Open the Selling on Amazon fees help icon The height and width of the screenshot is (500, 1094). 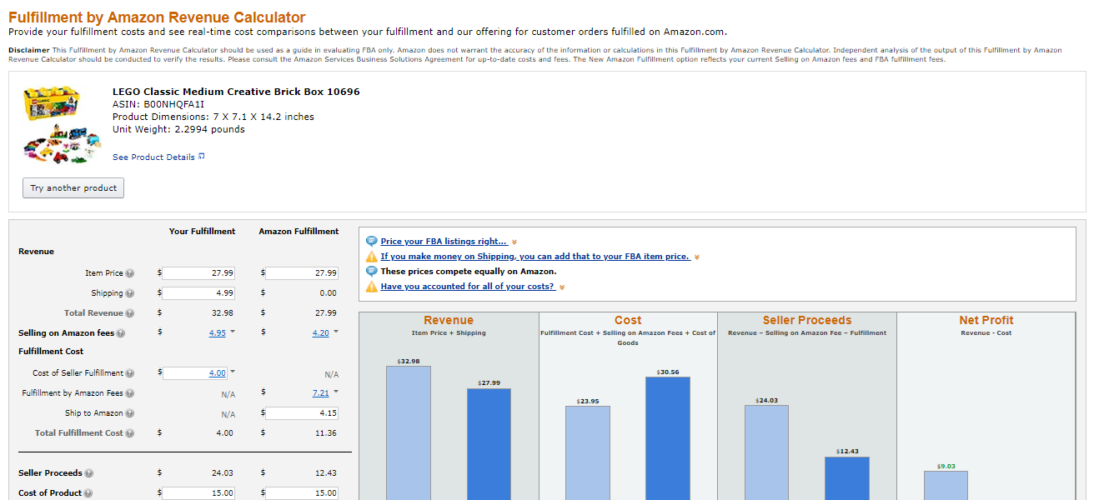[x=121, y=333]
